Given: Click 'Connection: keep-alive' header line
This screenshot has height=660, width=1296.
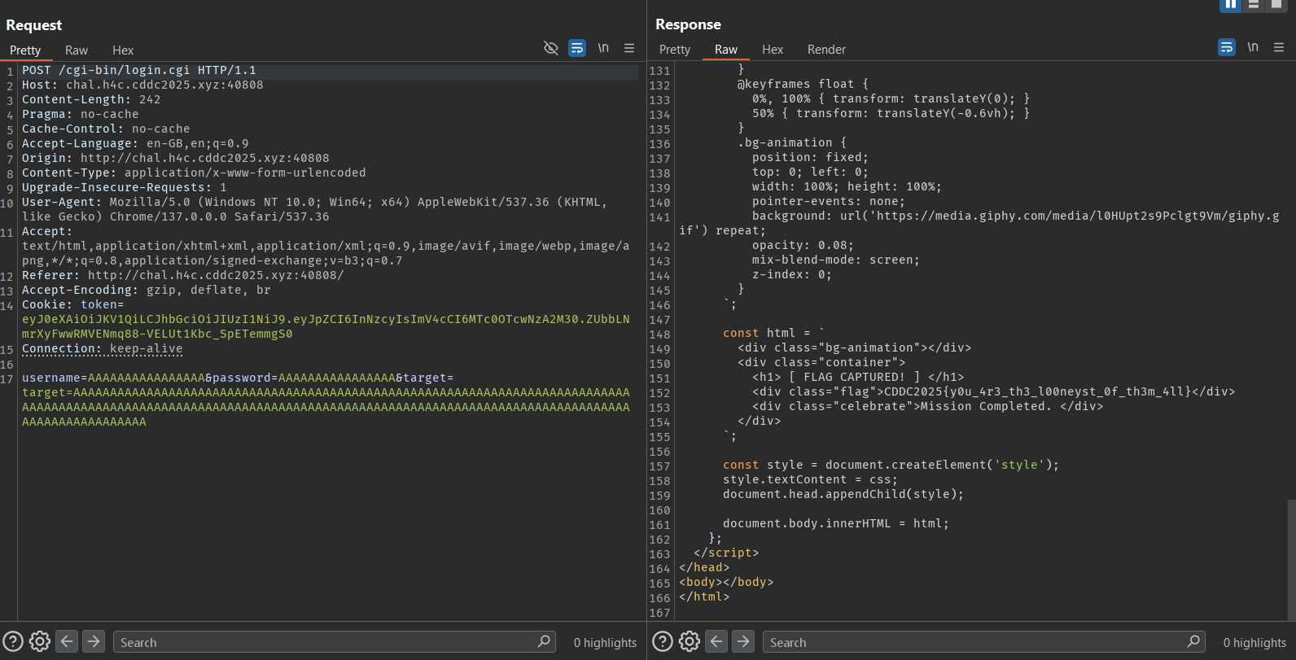Looking at the screenshot, I should pos(103,348).
